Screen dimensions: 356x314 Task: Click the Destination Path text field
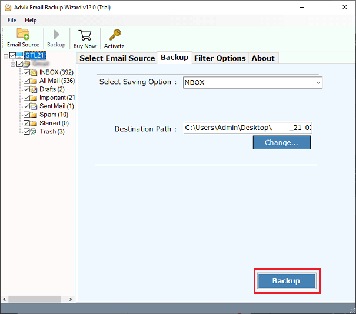pyautogui.click(x=247, y=128)
